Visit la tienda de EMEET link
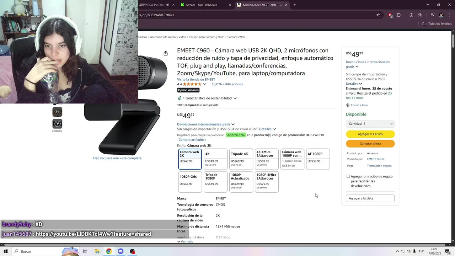Image resolution: width=455 pixels, height=256 pixels. pos(196,80)
